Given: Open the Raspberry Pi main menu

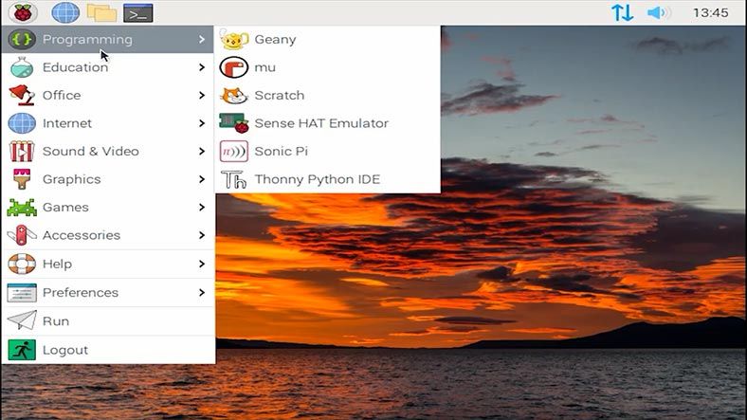Looking at the screenshot, I should pyautogui.click(x=23, y=13).
